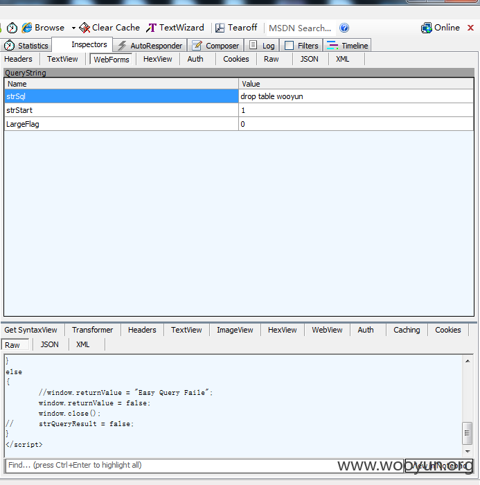Click the View in Notepad button
Screen dimensions: 480x485
pyautogui.click(x=439, y=466)
